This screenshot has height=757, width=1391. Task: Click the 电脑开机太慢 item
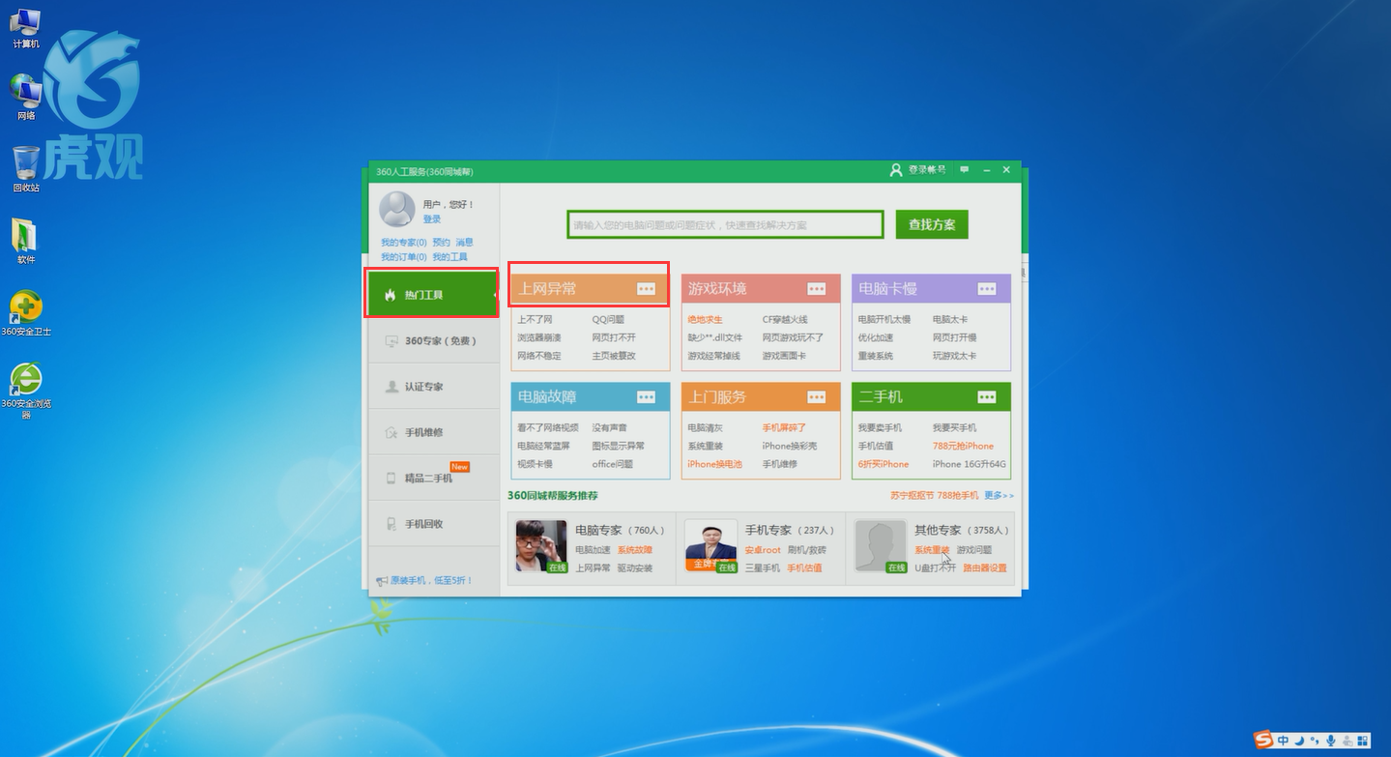[x=884, y=319]
